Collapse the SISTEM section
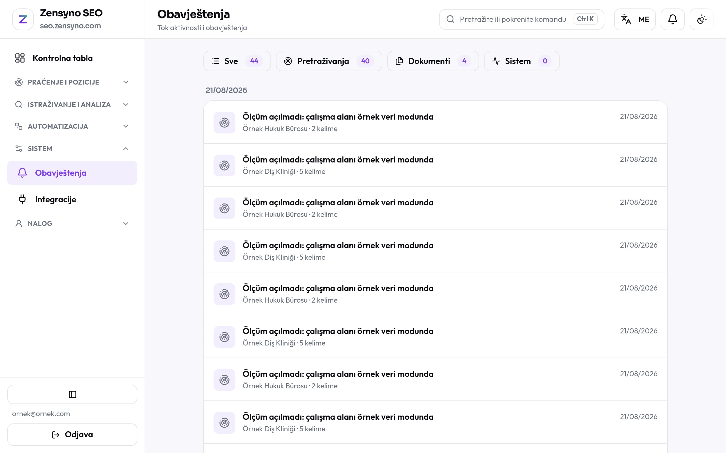 pyautogui.click(x=72, y=149)
